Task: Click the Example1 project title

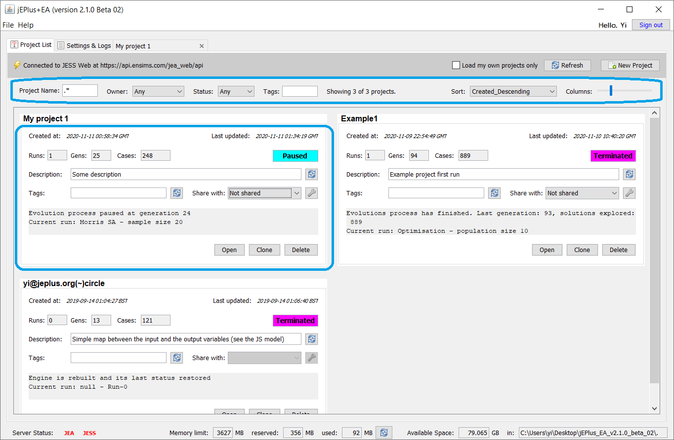Action: (359, 119)
